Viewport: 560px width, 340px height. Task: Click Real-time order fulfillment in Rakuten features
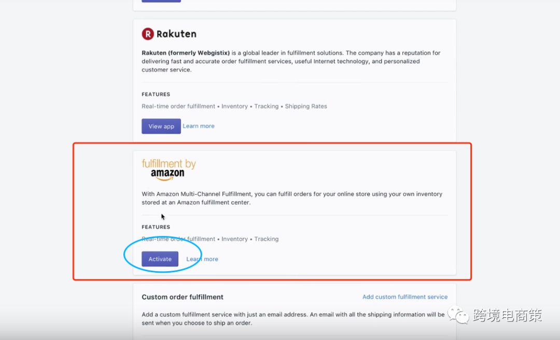[178, 107]
